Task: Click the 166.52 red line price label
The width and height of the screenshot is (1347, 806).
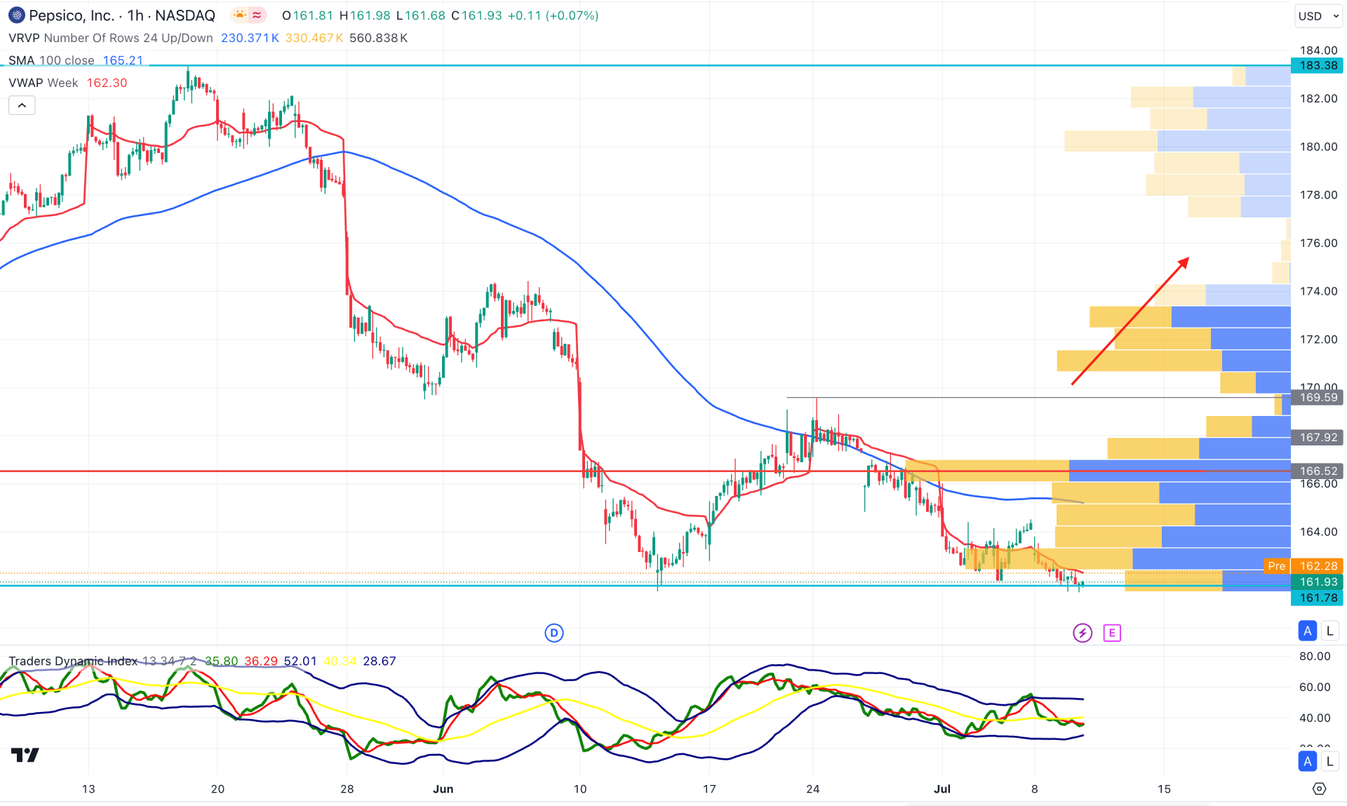Action: coord(1318,471)
